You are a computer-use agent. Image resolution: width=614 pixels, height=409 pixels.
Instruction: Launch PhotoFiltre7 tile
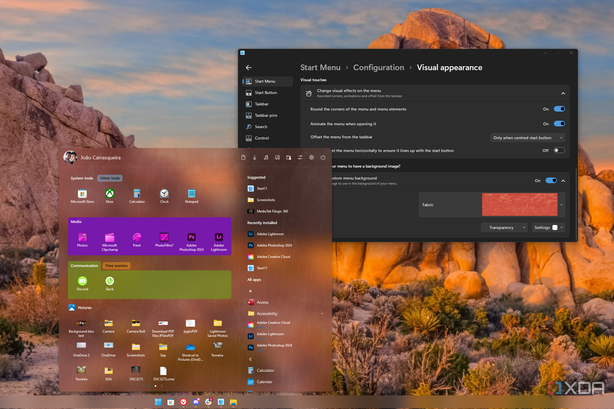[164, 240]
